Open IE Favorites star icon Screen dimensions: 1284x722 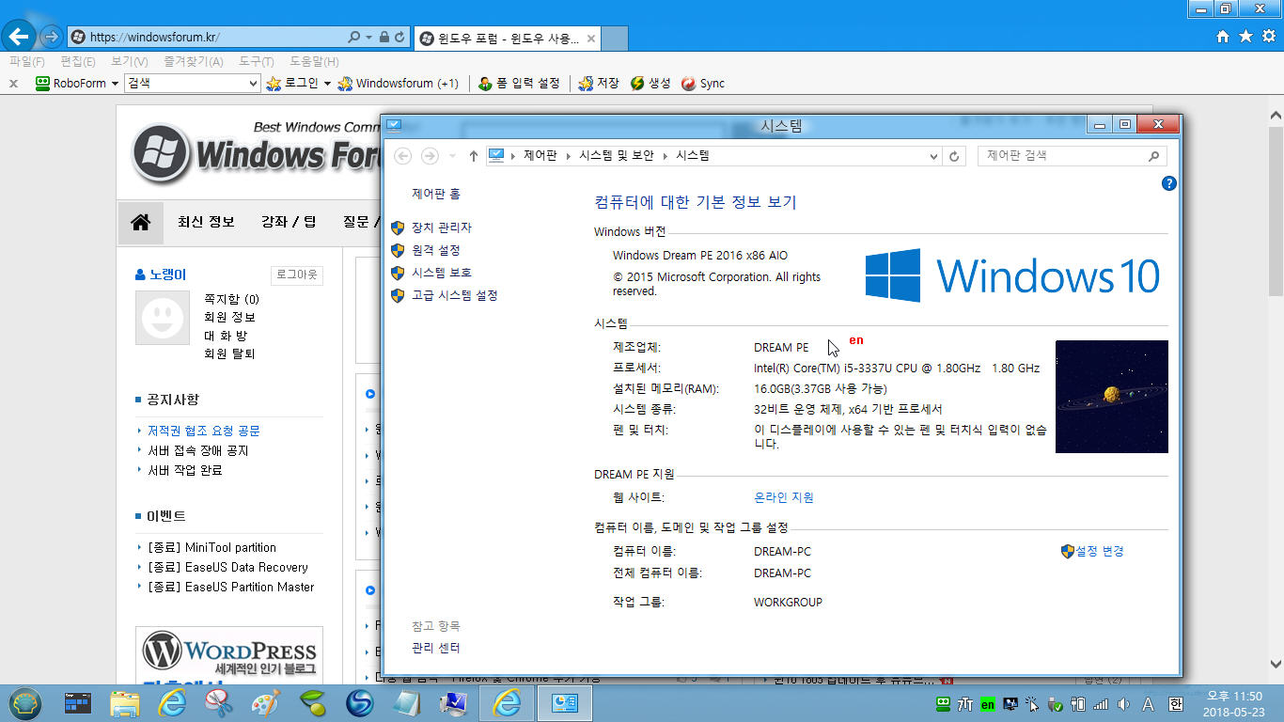tap(1245, 37)
